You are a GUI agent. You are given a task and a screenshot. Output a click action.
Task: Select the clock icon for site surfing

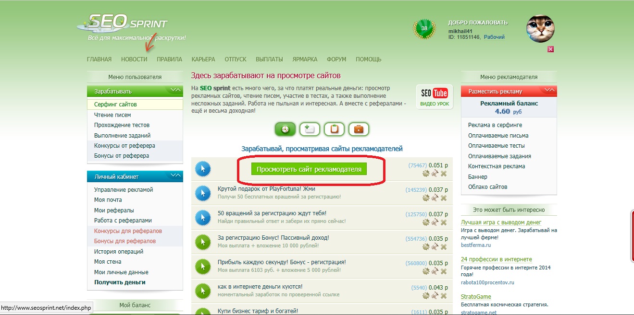285,129
